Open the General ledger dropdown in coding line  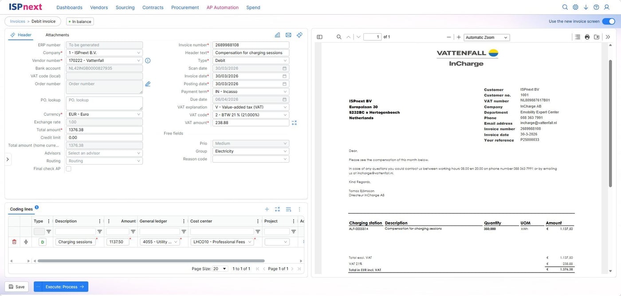pos(160,242)
